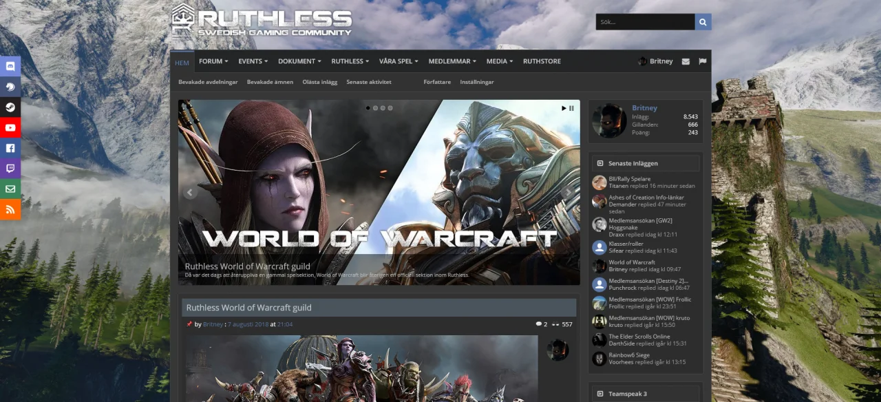Open Britney's large avatar in profile box
The height and width of the screenshot is (402, 881).
(609, 120)
